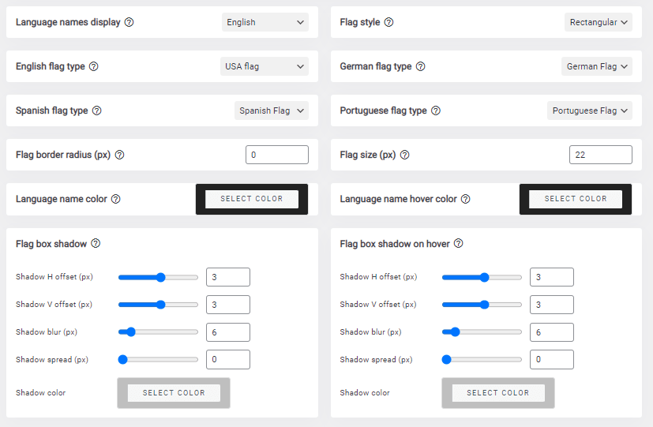Image resolution: width=653 pixels, height=427 pixels.
Task: Adjust Shadow H offset slider in hover shadow section
Action: (482, 277)
